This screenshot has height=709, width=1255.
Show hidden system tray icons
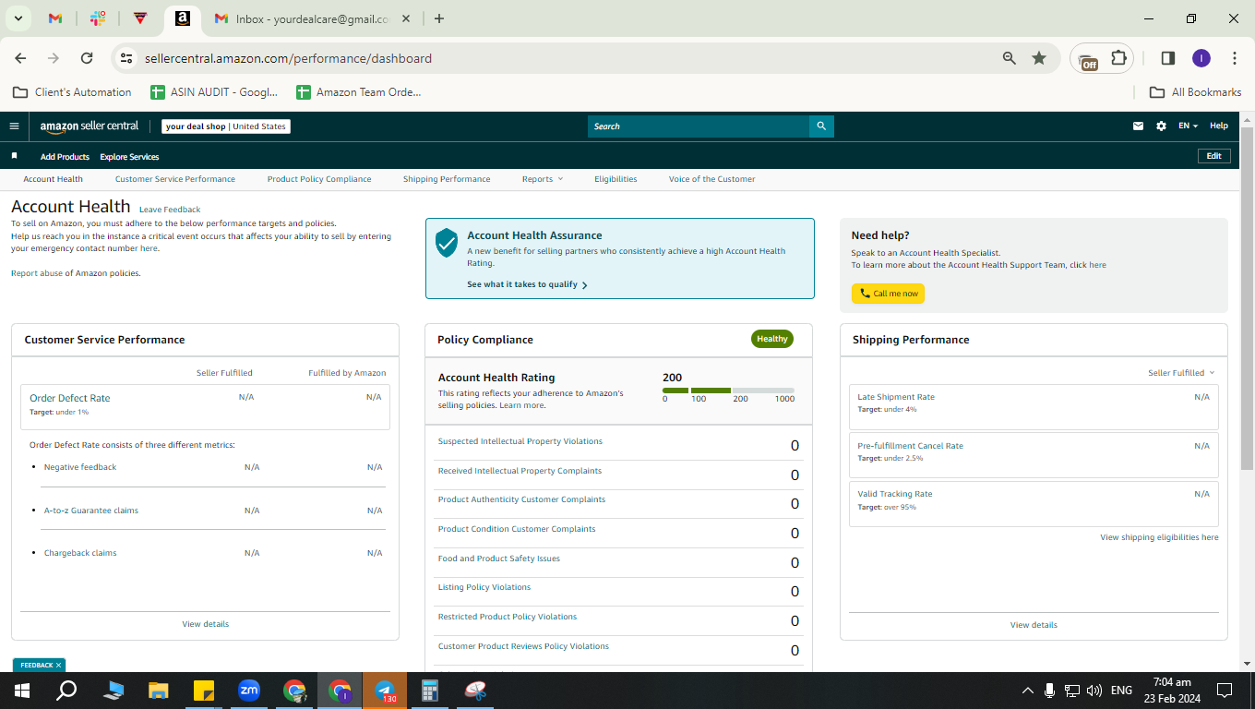pyautogui.click(x=1027, y=691)
